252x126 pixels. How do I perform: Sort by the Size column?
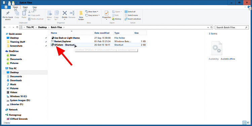[x=140, y=33]
